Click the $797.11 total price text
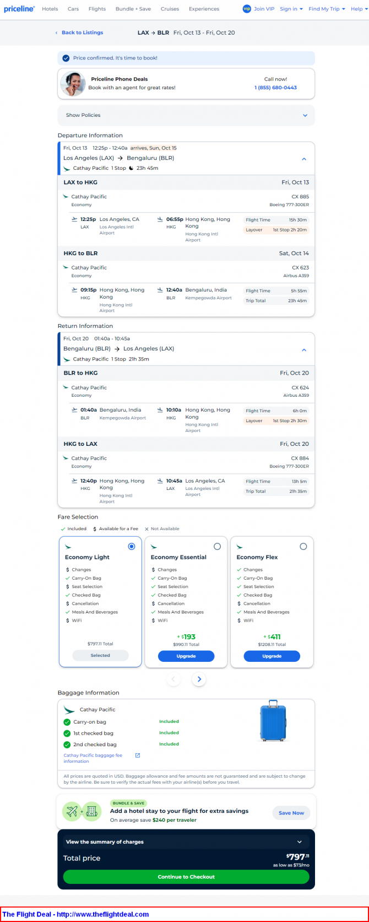This screenshot has height=922, width=369. pos(298,857)
